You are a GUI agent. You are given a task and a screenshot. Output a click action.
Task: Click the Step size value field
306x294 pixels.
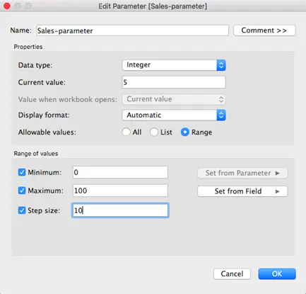tap(120, 210)
